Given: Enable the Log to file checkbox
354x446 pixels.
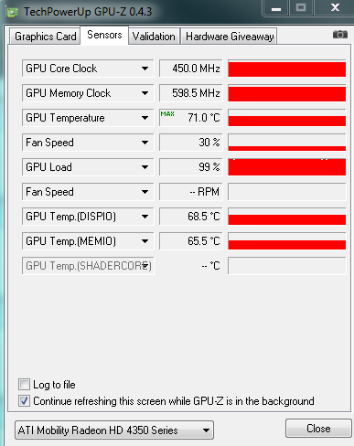Looking at the screenshot, I should coord(24,385).
